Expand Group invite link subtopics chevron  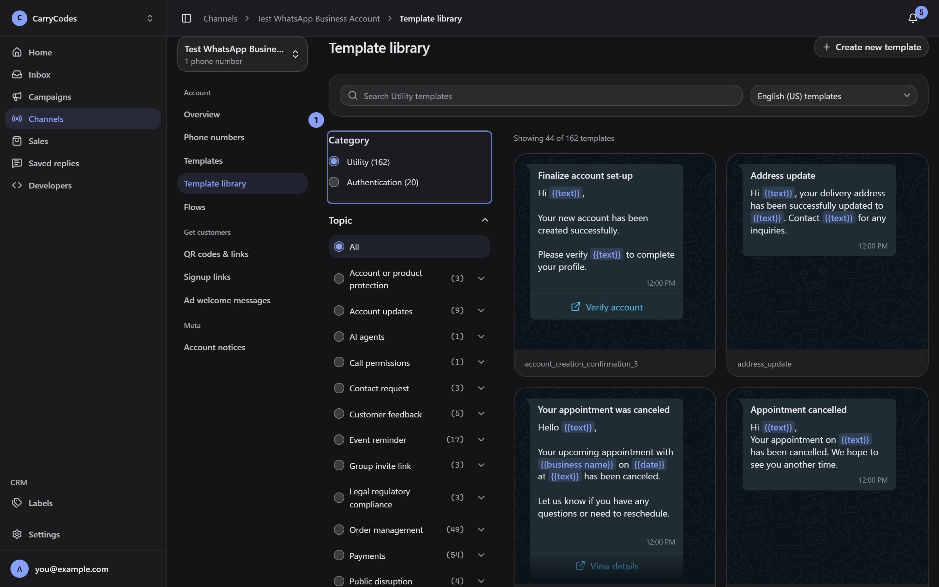tap(481, 465)
